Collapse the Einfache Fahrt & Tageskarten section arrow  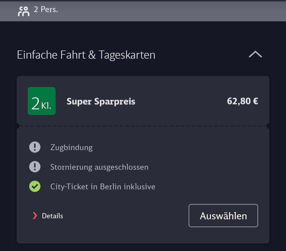(x=255, y=54)
